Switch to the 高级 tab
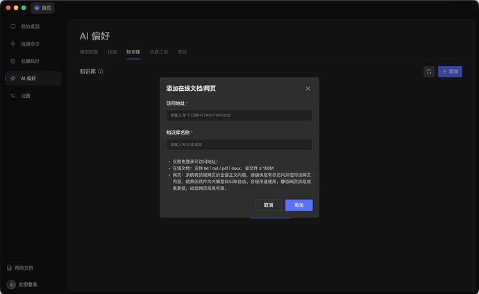The image size is (479, 294). pyautogui.click(x=182, y=52)
